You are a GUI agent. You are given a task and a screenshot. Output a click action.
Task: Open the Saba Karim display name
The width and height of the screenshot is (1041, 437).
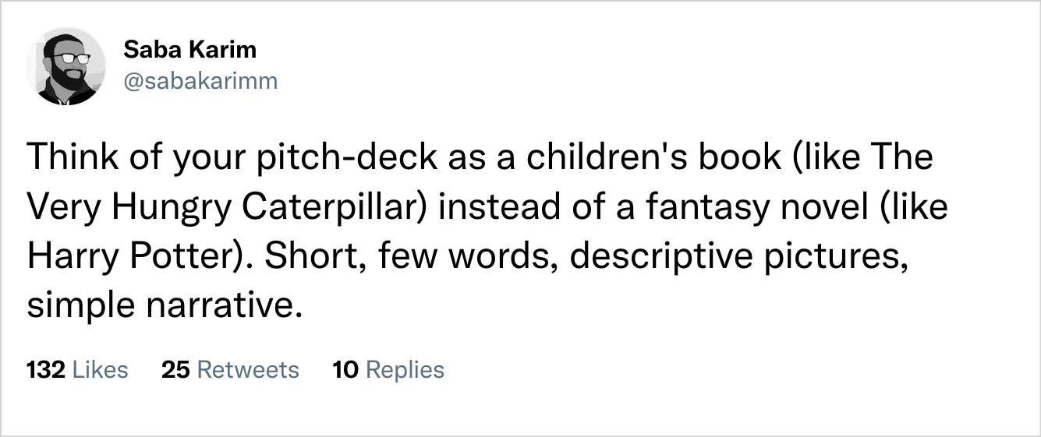(189, 50)
